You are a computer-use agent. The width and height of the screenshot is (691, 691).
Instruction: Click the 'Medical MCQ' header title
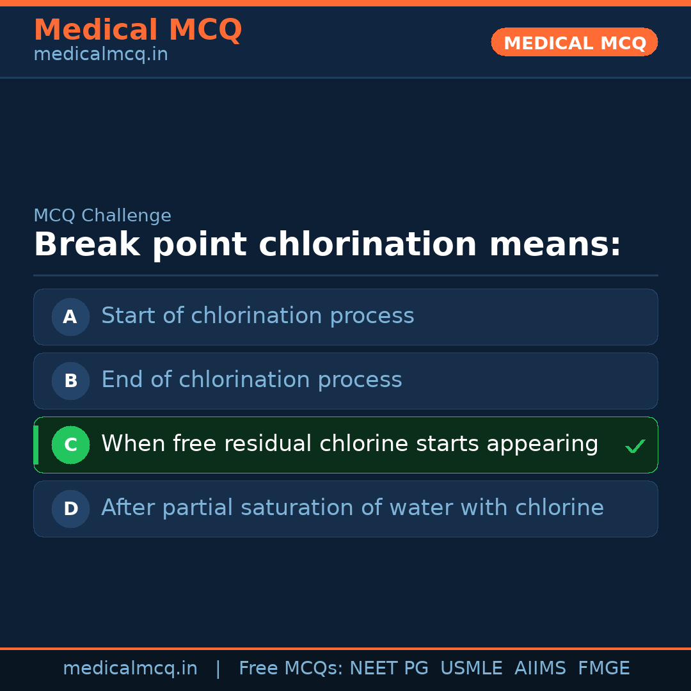point(138,30)
